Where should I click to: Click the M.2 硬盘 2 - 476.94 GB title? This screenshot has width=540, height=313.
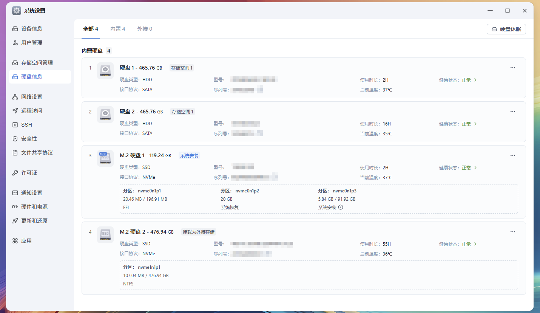147,232
